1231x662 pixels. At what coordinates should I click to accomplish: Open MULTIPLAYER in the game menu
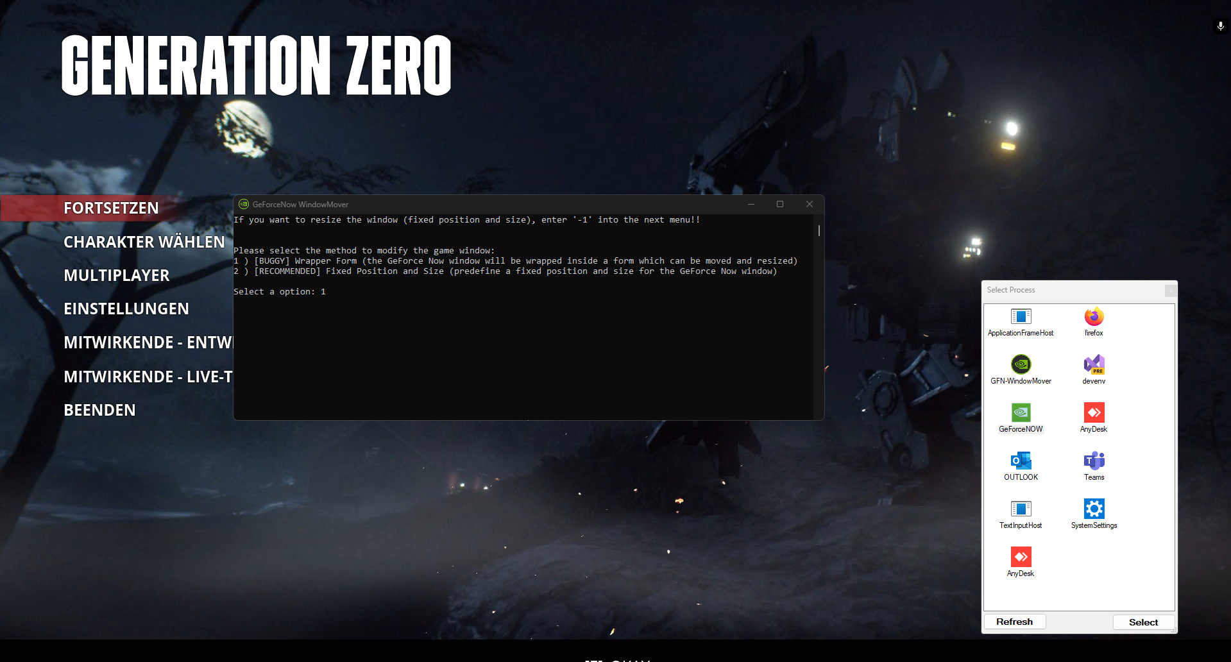point(117,276)
